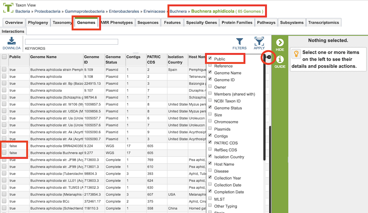
Task: Open the Pathways tab
Action: point(266,23)
